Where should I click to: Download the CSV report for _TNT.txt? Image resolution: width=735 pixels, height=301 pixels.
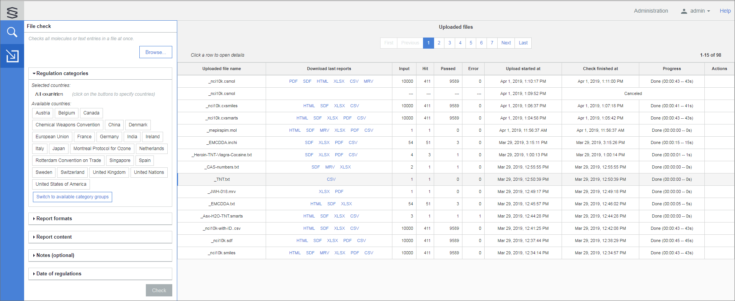point(331,180)
